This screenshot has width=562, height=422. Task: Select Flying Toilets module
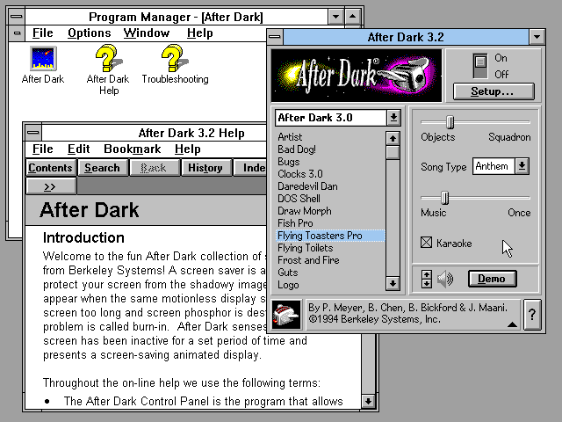pyautogui.click(x=330, y=248)
